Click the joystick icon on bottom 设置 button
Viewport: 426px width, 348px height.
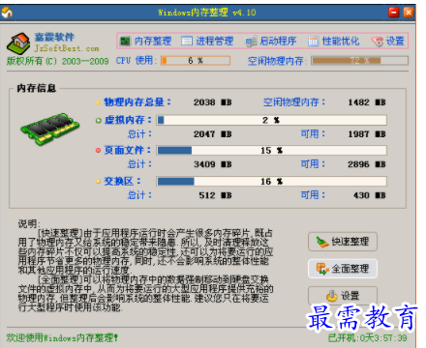332,296
